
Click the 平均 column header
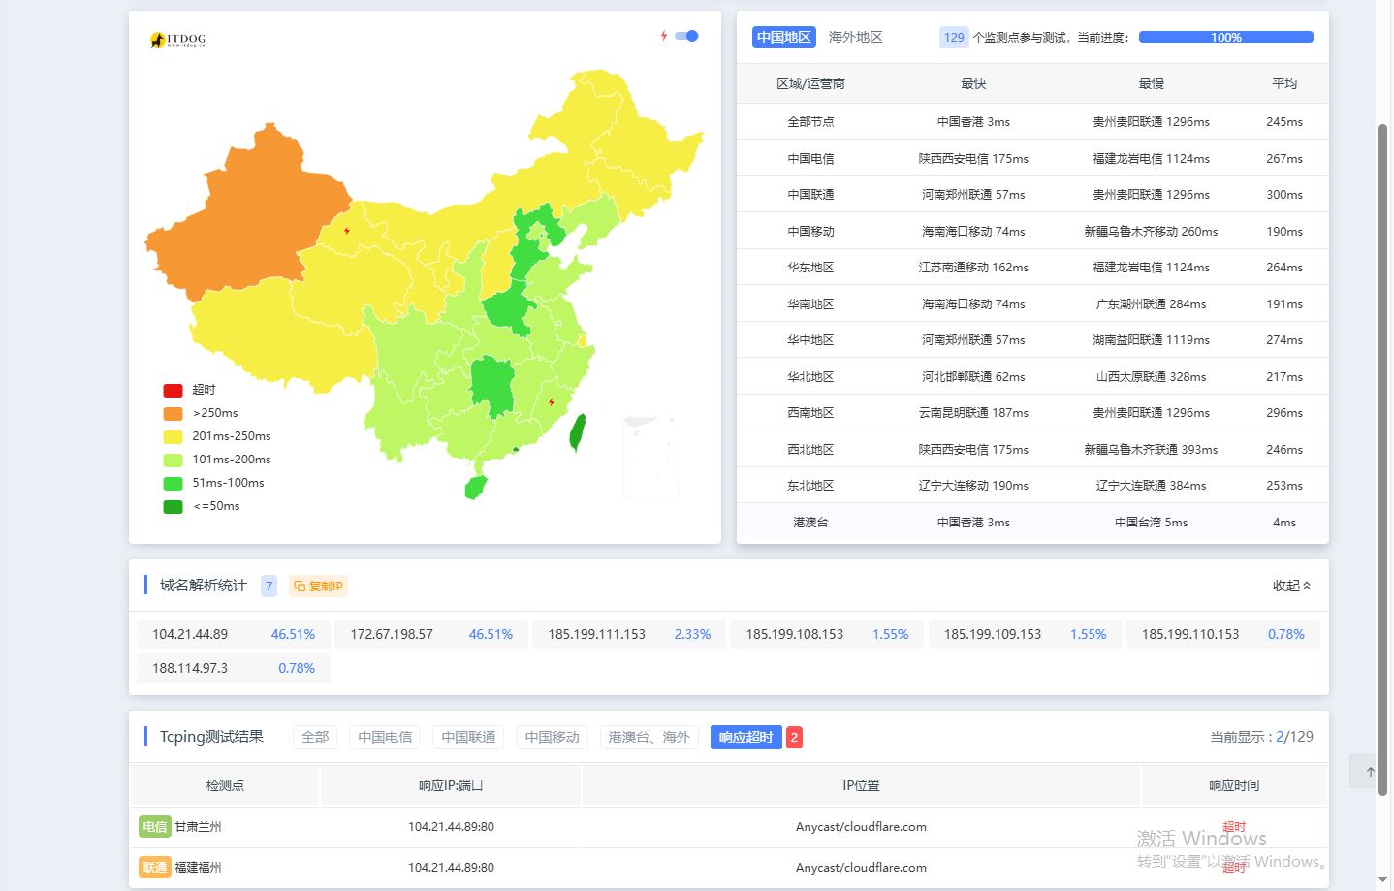pos(1284,83)
